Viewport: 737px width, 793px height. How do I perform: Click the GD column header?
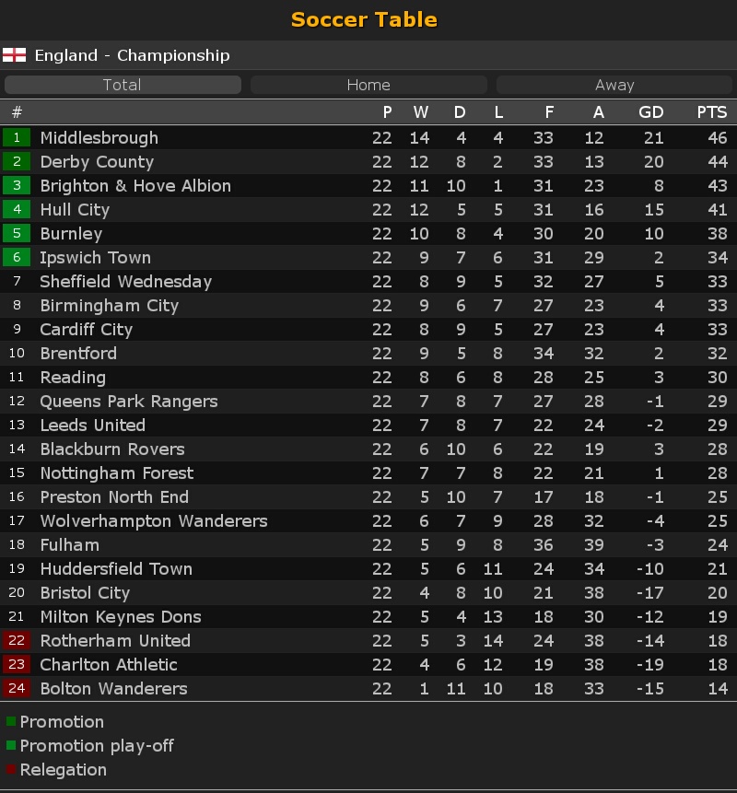point(651,112)
